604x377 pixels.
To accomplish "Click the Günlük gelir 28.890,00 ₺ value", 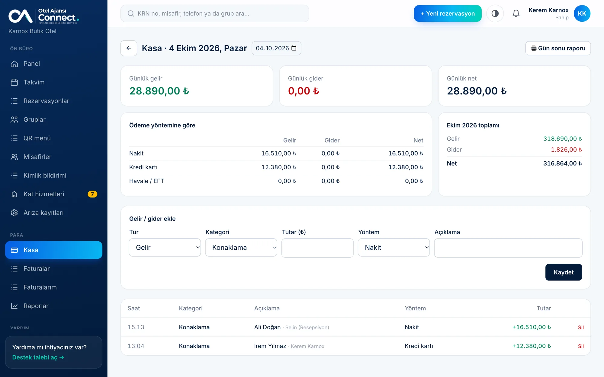I will point(159,91).
